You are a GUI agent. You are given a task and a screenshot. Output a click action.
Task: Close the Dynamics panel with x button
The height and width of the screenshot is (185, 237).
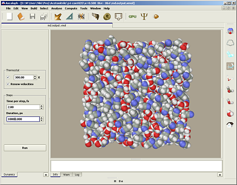point(46,175)
